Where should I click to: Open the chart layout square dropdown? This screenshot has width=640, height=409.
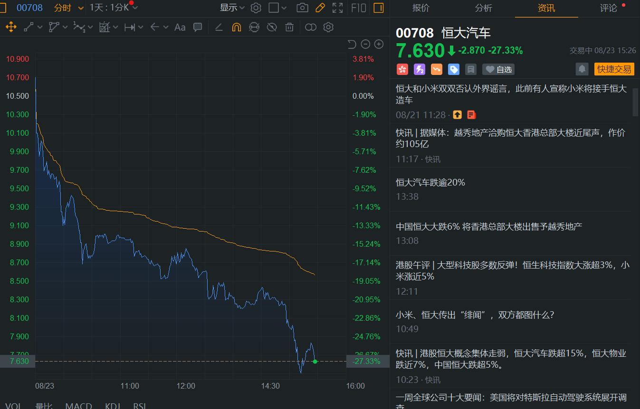point(277,8)
